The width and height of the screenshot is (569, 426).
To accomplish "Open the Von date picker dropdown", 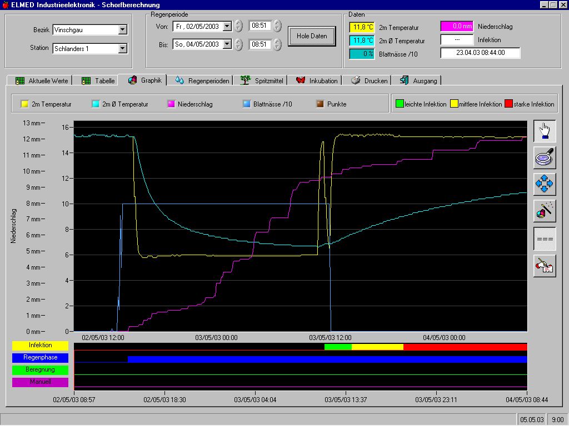I will [227, 26].
